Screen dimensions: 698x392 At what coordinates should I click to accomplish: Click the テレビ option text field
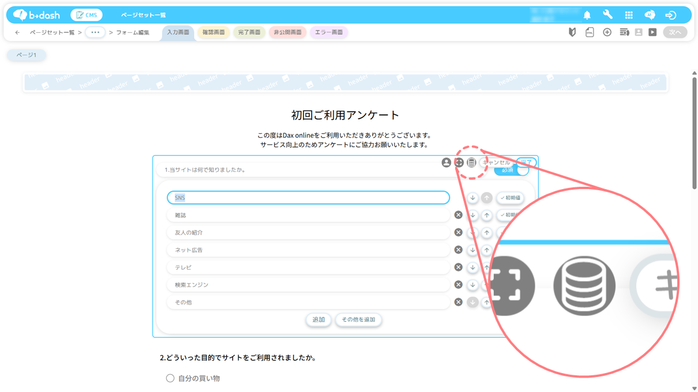(308, 267)
